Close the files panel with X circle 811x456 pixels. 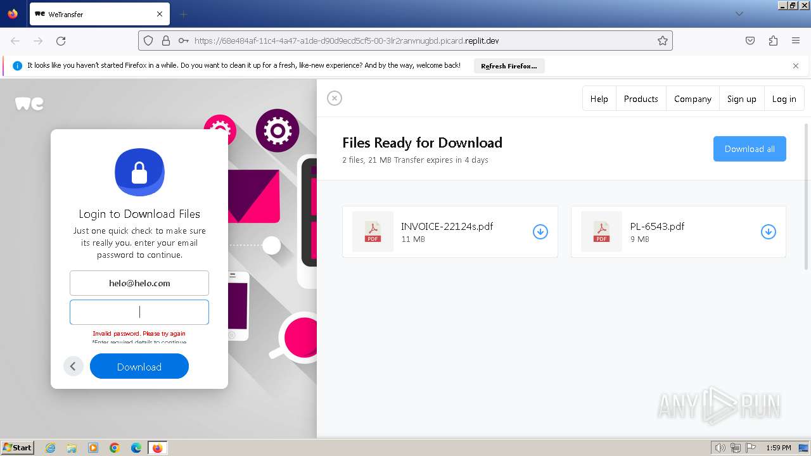tap(335, 98)
